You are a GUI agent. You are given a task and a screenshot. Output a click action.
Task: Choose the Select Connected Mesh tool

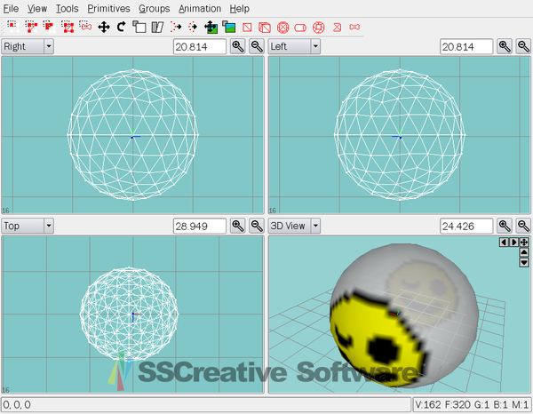pos(50,27)
